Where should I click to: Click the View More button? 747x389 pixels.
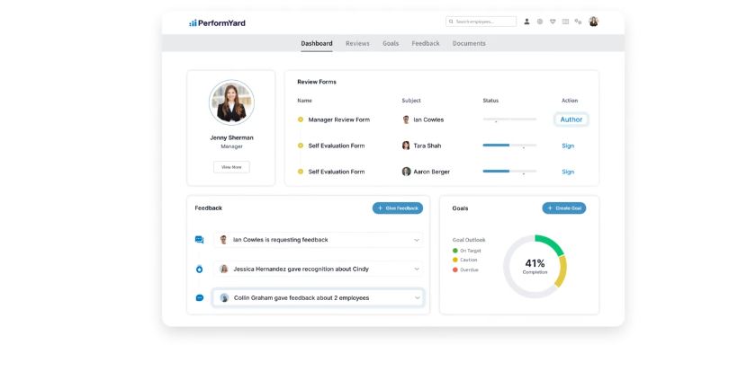231,167
